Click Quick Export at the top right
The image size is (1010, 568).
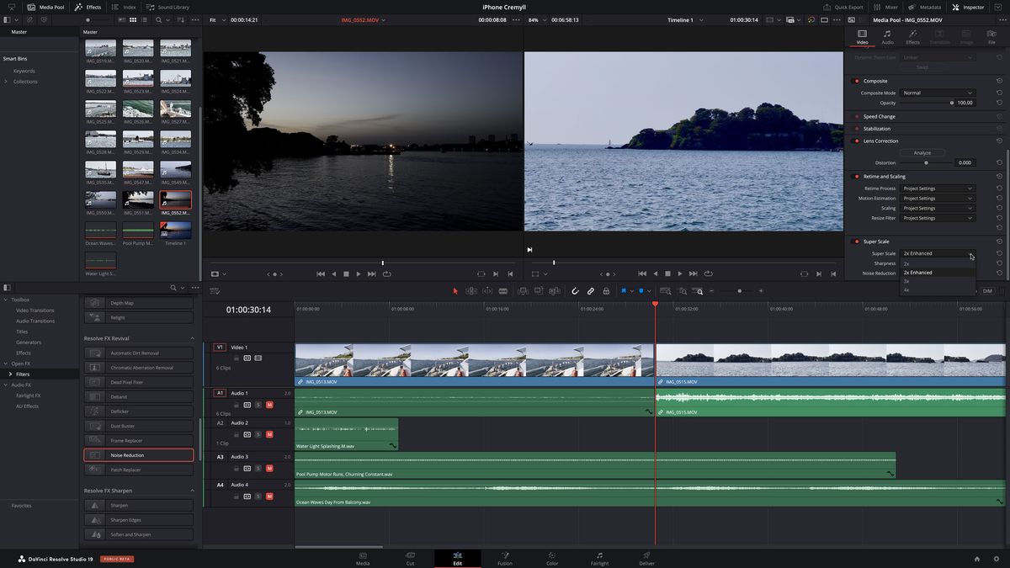pyautogui.click(x=850, y=7)
